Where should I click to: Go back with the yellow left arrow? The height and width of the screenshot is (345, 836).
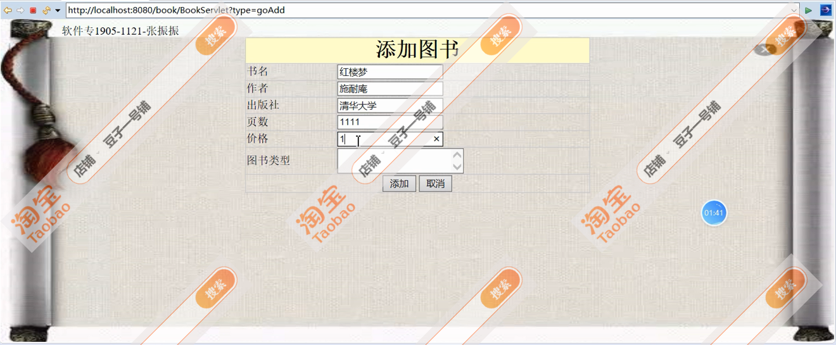8,10
